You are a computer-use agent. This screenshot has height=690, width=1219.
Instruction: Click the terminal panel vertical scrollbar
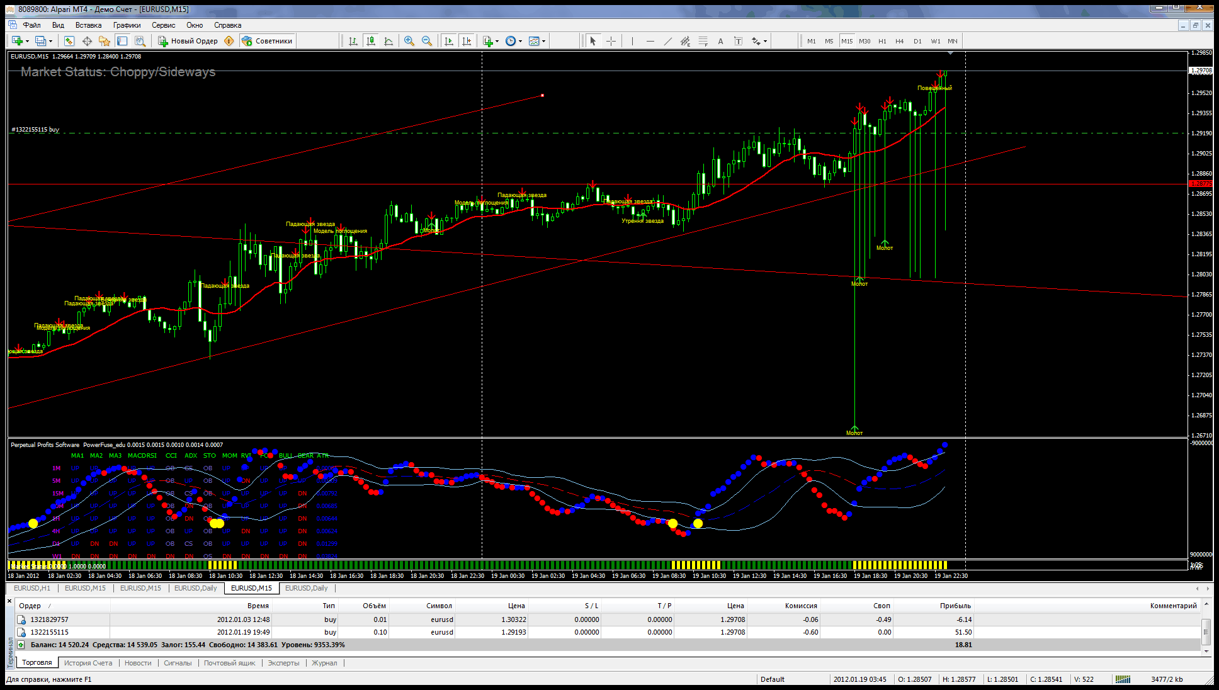coord(1206,631)
